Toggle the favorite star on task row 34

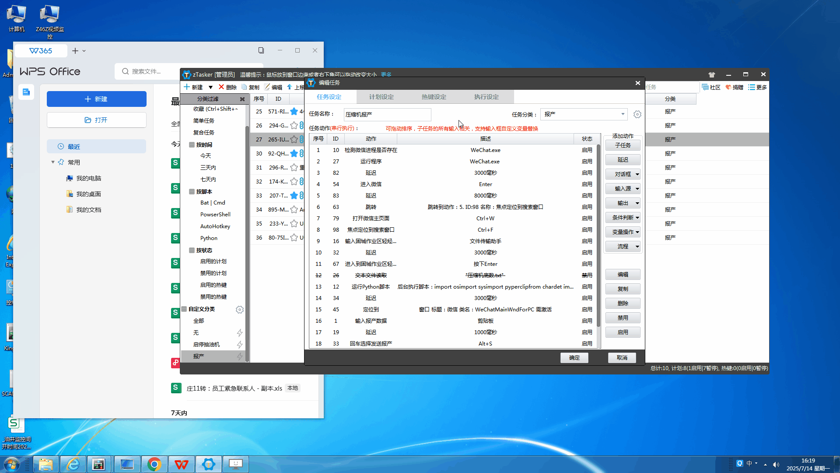[x=294, y=209]
